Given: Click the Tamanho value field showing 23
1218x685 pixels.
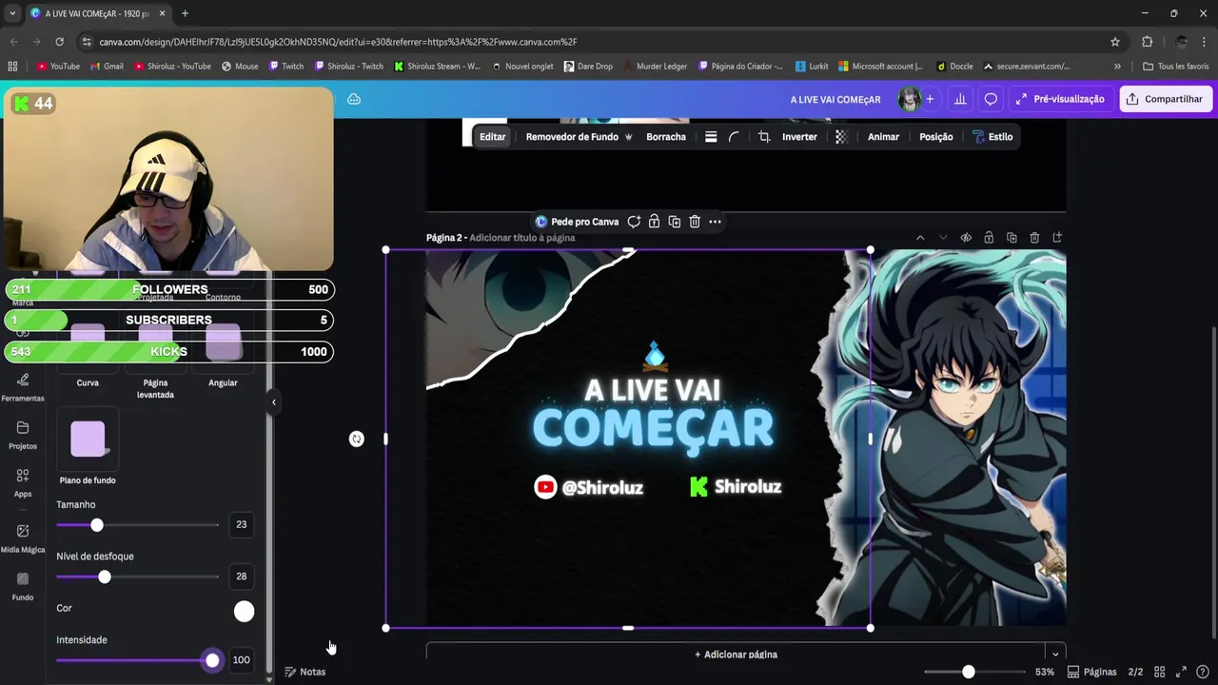Looking at the screenshot, I should coord(242,524).
